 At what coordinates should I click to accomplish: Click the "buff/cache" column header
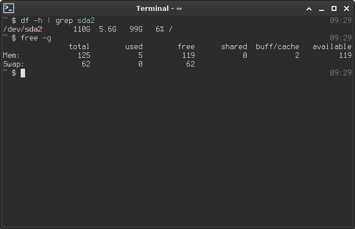(277, 46)
